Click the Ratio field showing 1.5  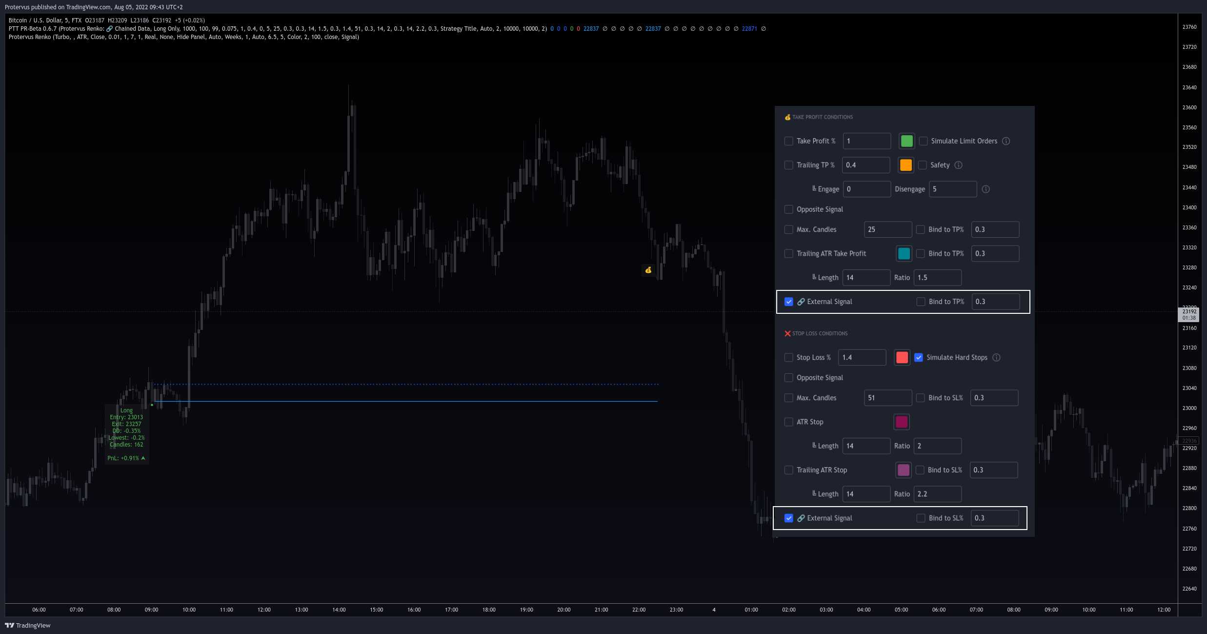pos(937,278)
